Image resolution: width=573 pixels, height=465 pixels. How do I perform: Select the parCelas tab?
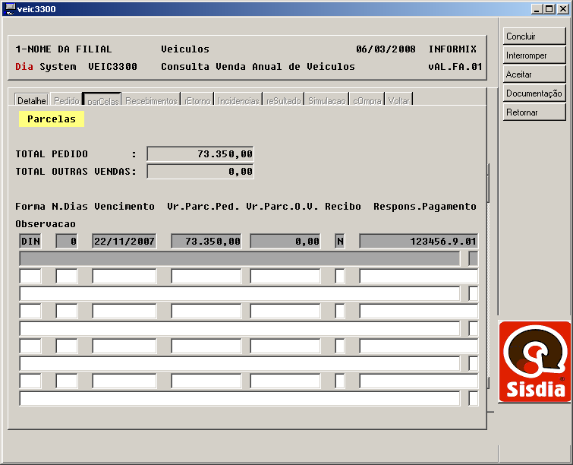point(102,100)
